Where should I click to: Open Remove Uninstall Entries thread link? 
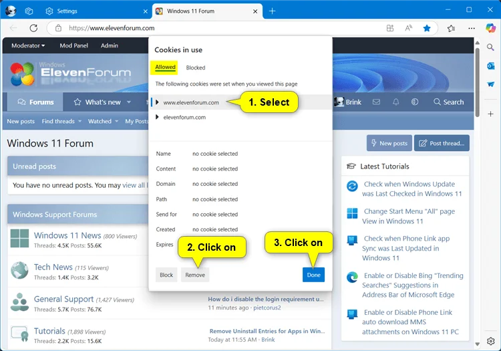click(x=267, y=331)
